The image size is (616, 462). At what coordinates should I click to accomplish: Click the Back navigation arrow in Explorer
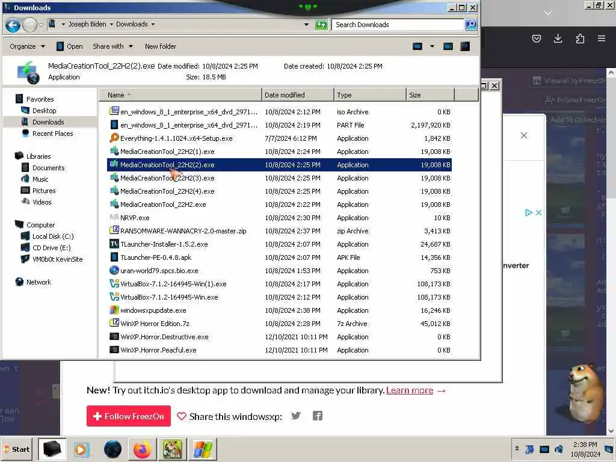pyautogui.click(x=13, y=25)
